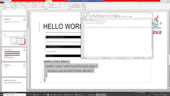This screenshot has height=96, width=170.
Task: Switch to the Slide Show ribbon tab
Action: pos(34,2)
